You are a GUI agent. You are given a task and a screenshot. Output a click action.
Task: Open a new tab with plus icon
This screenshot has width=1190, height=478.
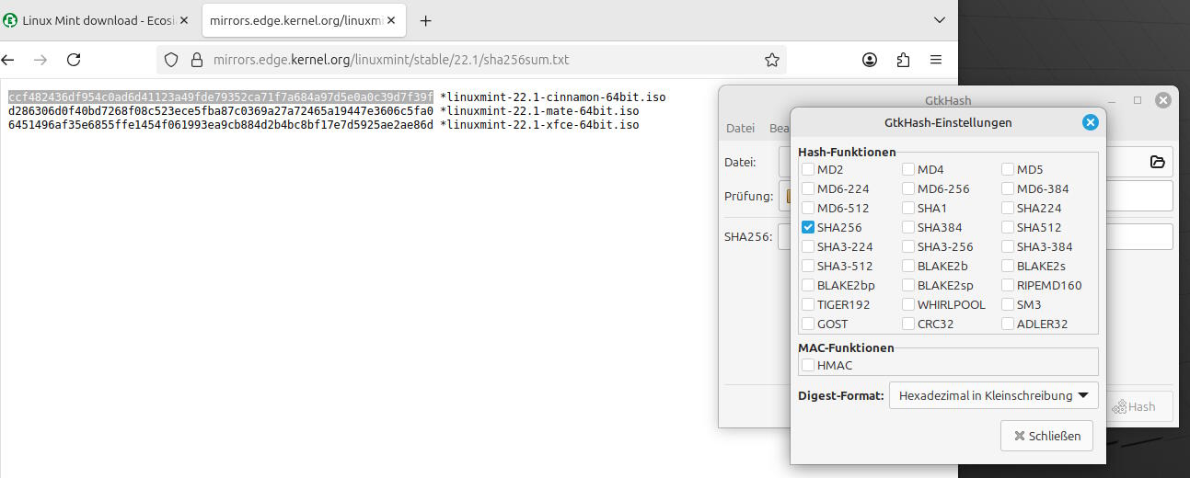click(425, 20)
